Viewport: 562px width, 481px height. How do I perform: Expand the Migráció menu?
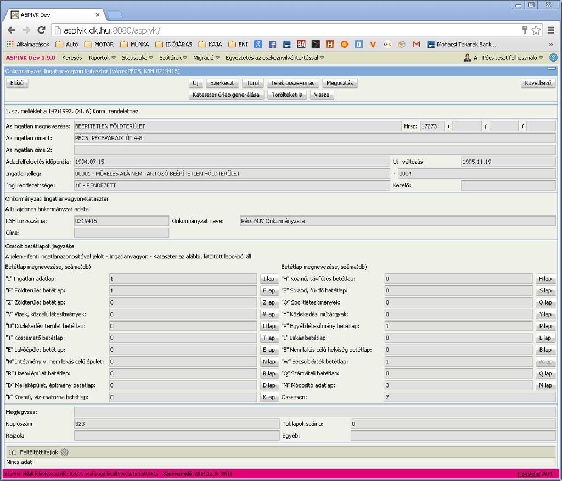(206, 57)
